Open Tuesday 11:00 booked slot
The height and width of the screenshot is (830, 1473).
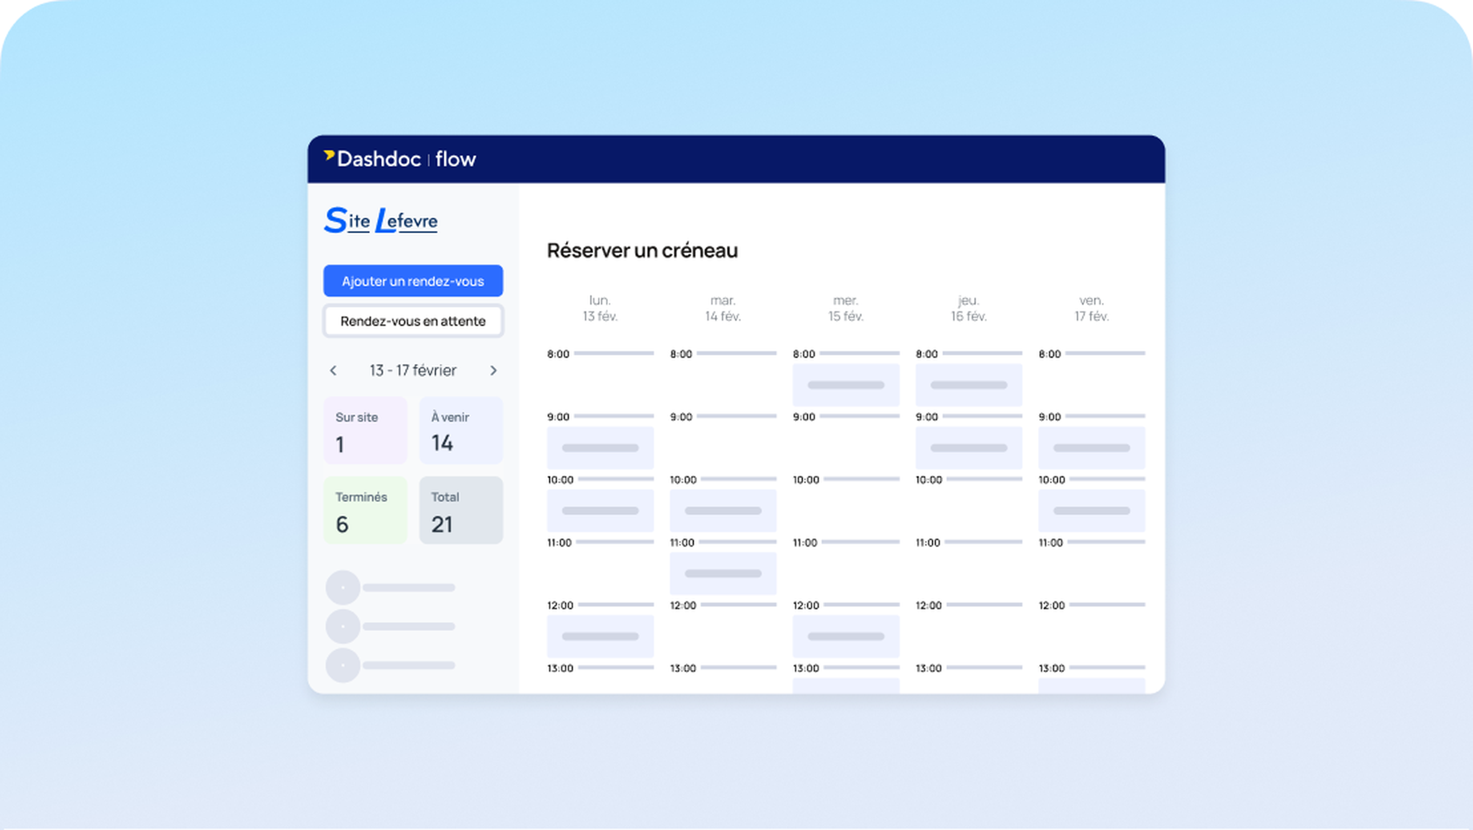click(723, 574)
